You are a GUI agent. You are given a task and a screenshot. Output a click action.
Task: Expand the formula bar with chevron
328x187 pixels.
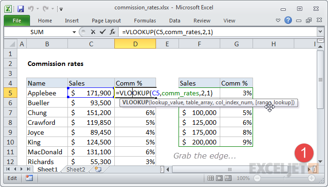(x=320, y=32)
